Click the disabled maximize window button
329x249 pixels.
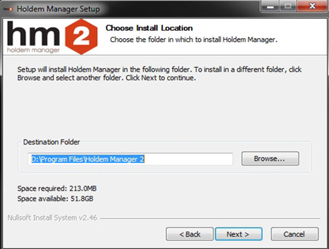[x=288, y=6]
